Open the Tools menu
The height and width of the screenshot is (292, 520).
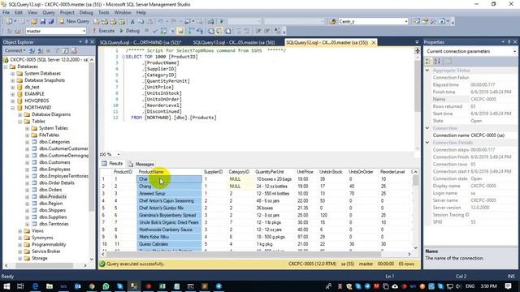pos(103,12)
